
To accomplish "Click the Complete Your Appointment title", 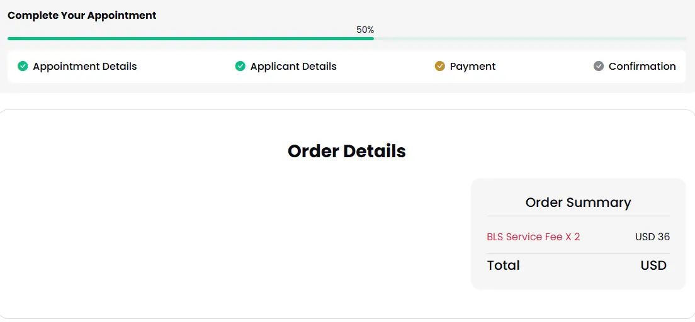I will 82,15.
